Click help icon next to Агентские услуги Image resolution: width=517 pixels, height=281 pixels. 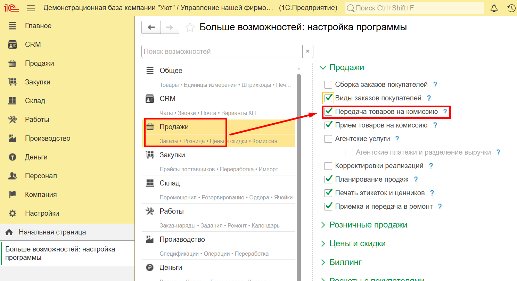click(397, 139)
